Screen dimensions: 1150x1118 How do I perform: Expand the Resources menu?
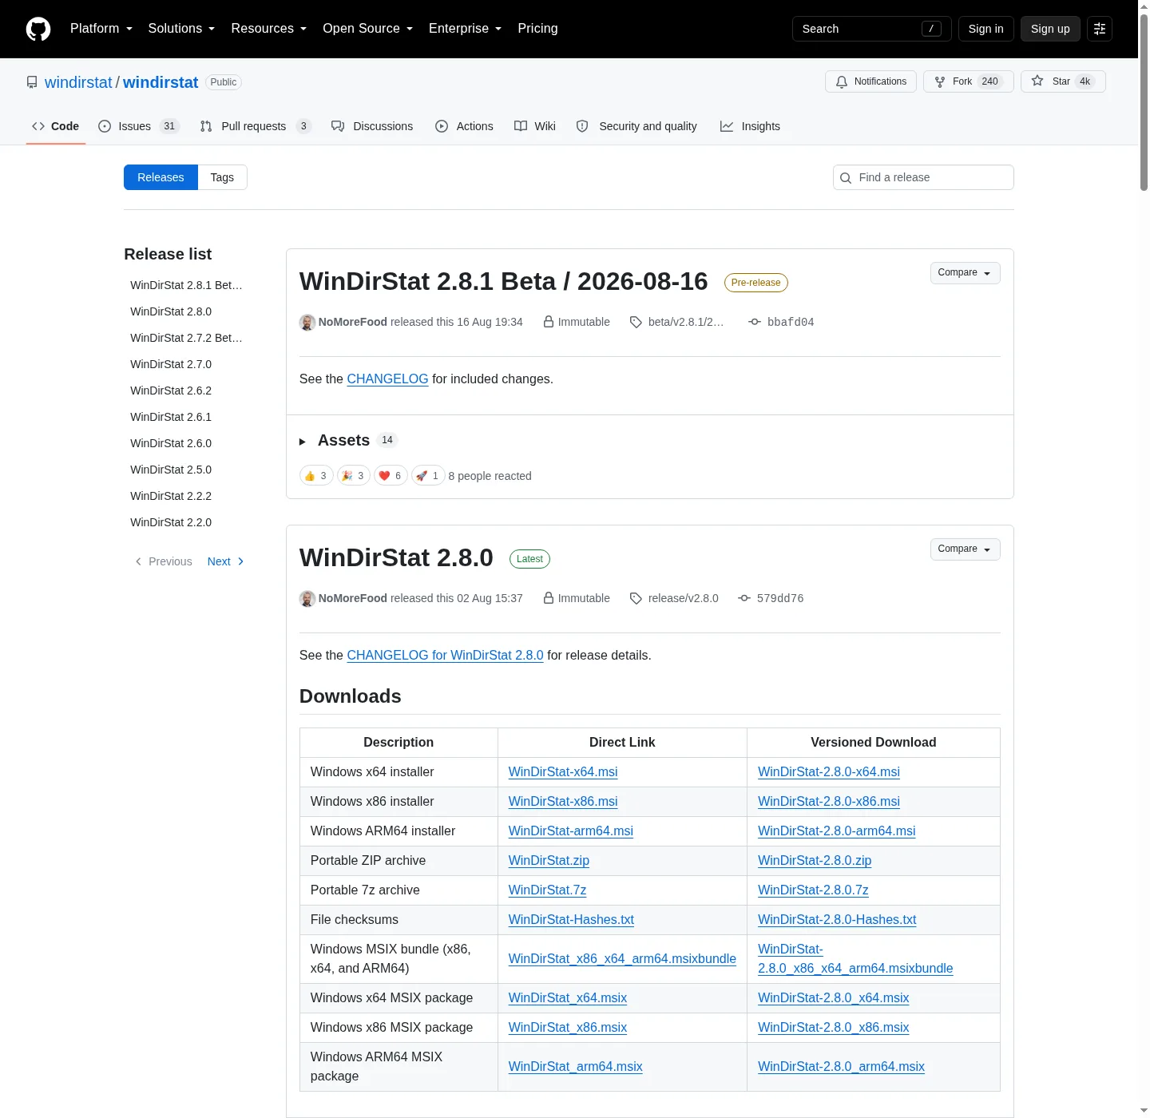(268, 29)
